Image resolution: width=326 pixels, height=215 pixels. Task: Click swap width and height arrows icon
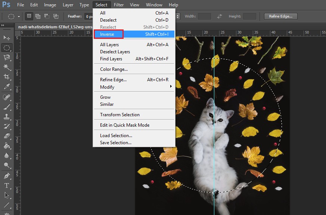[219, 16]
